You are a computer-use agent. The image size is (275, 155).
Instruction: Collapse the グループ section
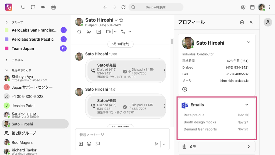[7, 22]
